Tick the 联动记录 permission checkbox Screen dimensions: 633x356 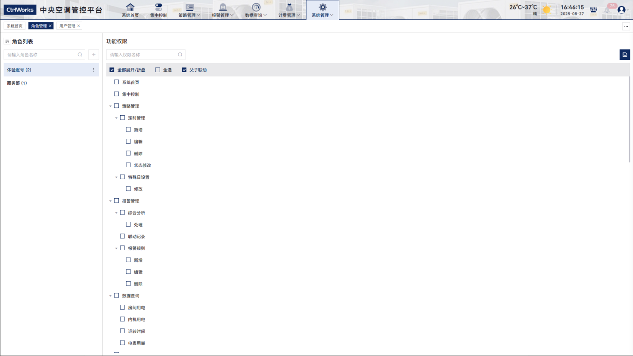click(122, 236)
